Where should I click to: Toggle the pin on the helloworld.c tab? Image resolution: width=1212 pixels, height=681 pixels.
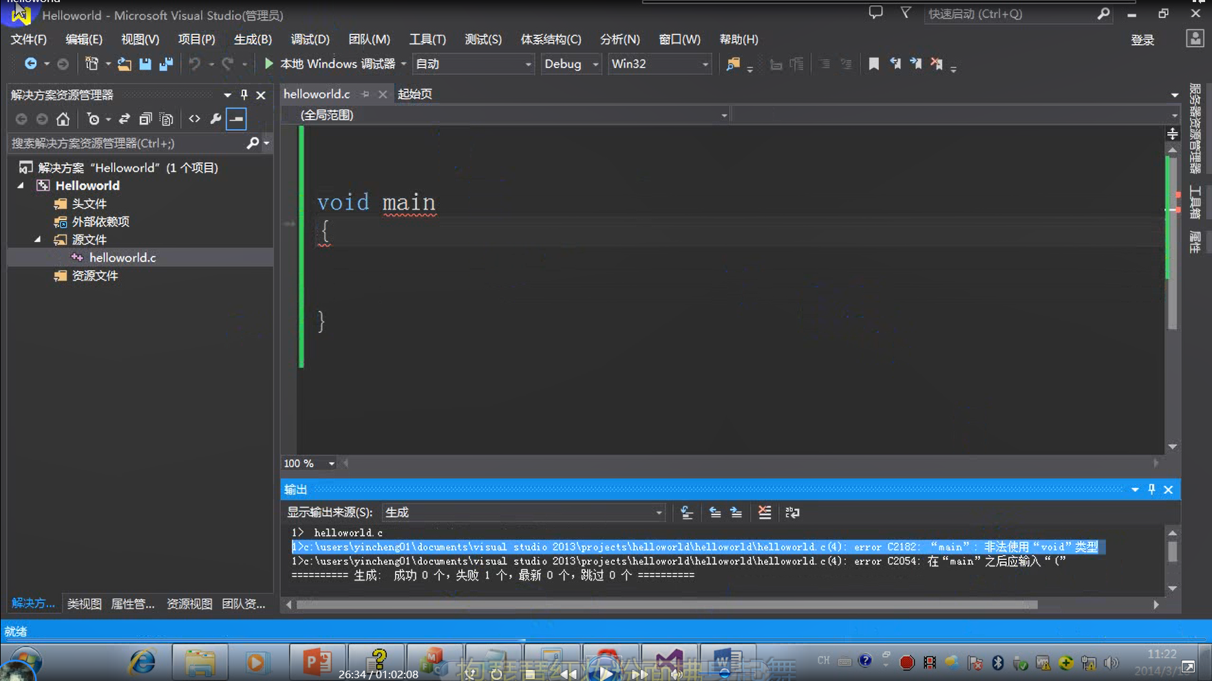[365, 94]
